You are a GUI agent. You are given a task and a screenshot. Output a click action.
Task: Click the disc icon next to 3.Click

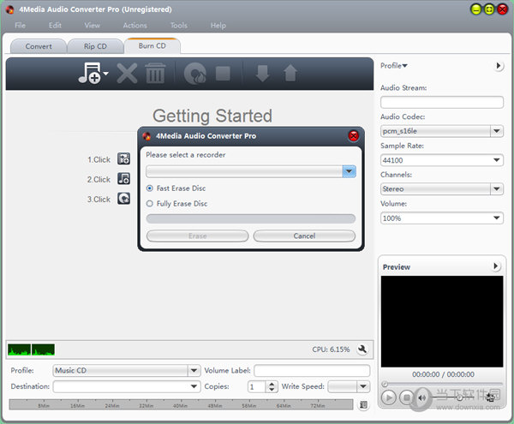tap(123, 199)
